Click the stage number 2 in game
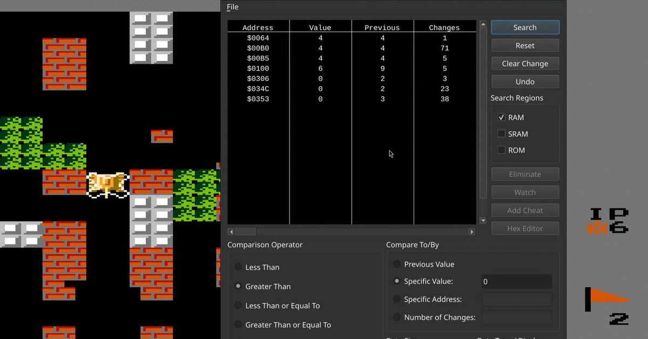Screen dimensions: 648x339 click(x=619, y=319)
